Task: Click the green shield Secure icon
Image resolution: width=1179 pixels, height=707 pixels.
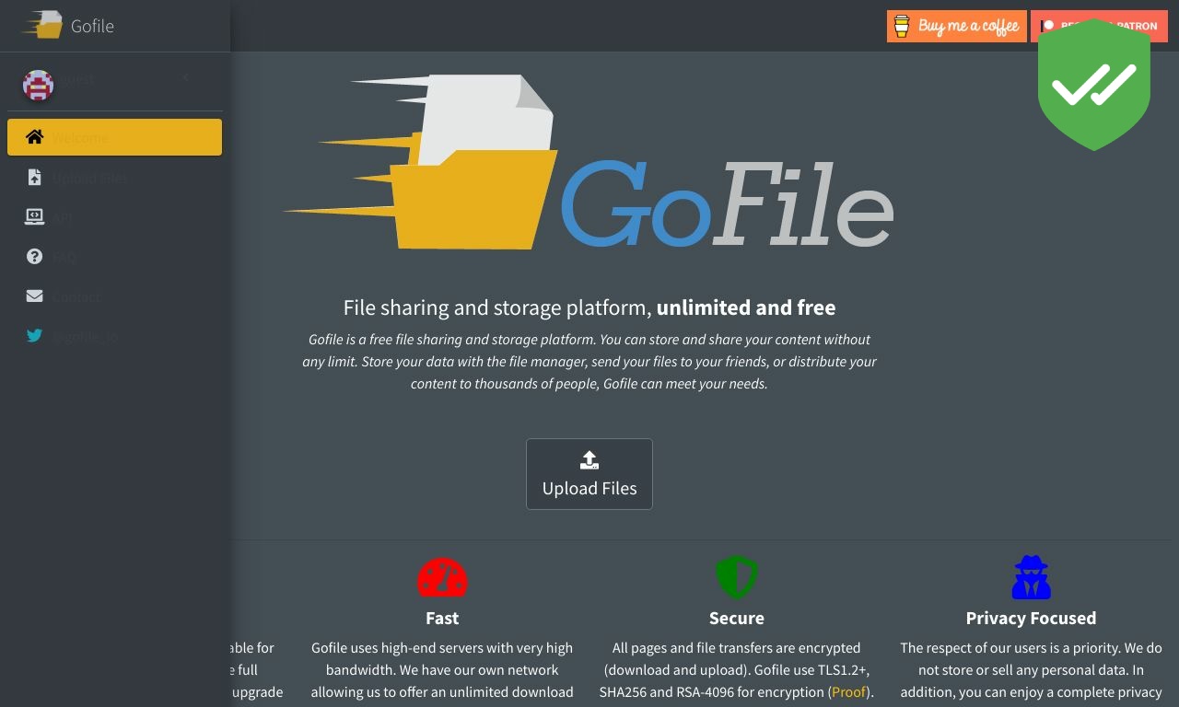Action: pyautogui.click(x=737, y=578)
